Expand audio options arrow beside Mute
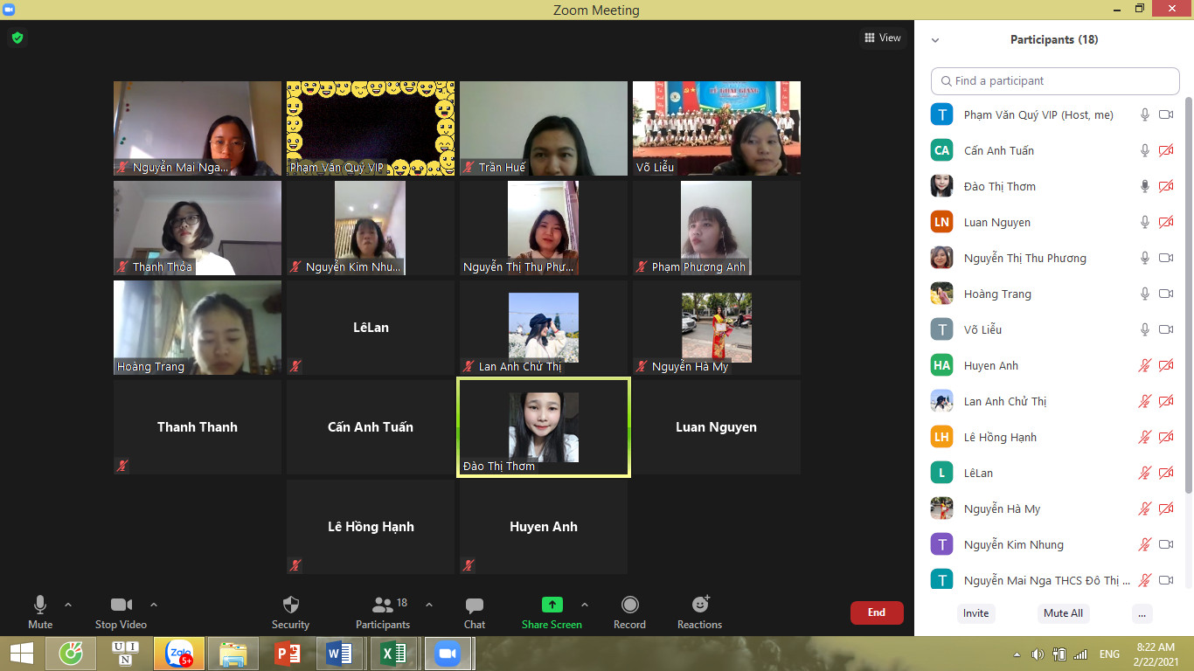This screenshot has height=671, width=1194. click(x=68, y=605)
